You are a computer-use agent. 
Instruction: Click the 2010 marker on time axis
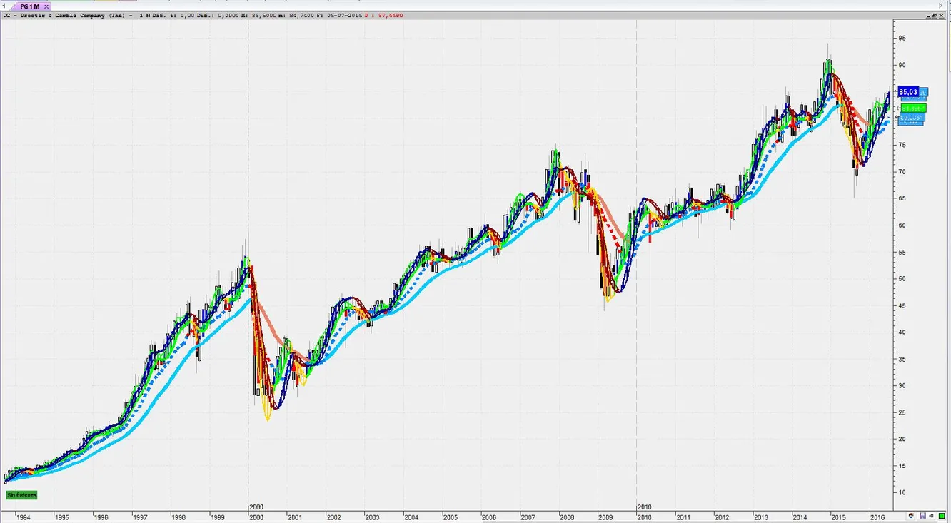point(644,507)
